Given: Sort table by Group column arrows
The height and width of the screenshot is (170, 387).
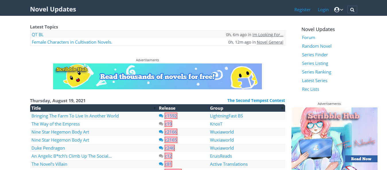Looking at the screenshot, I should click(x=282, y=108).
